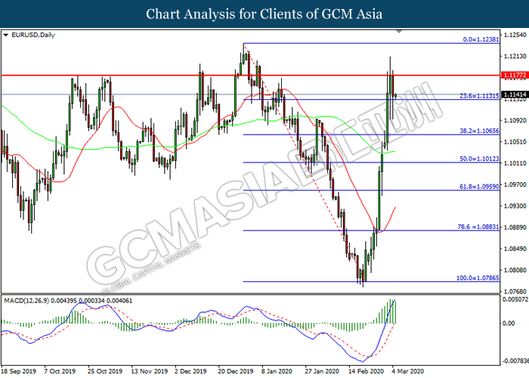529x378 pixels.
Task: Click the red 1.11772 price tag
Action: 515,75
